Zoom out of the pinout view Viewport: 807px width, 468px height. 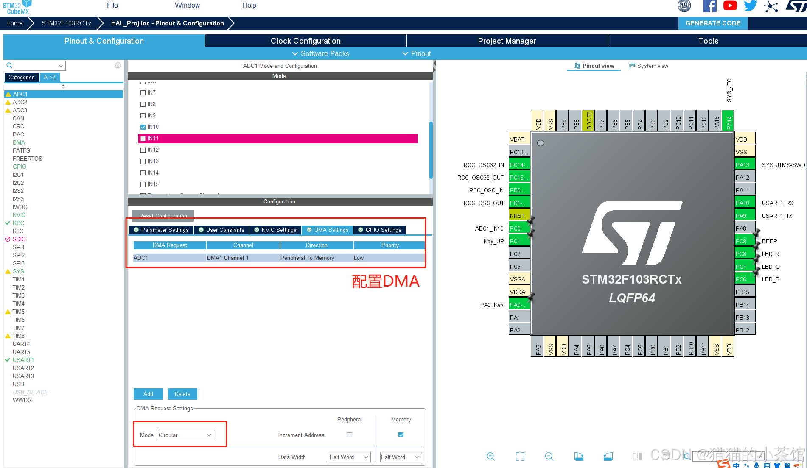click(549, 457)
